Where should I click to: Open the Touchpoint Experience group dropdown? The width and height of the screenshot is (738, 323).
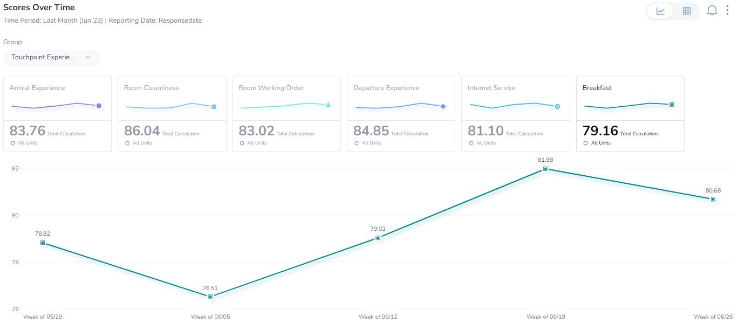click(52, 57)
